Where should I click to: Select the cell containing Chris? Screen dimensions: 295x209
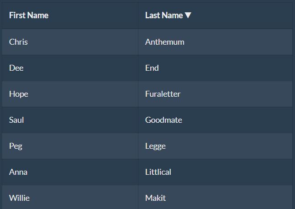[18, 42]
